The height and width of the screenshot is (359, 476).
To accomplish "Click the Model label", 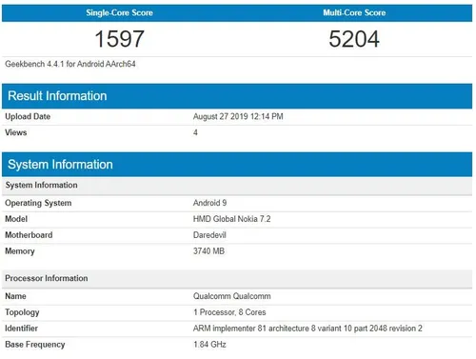I will (16, 219).
